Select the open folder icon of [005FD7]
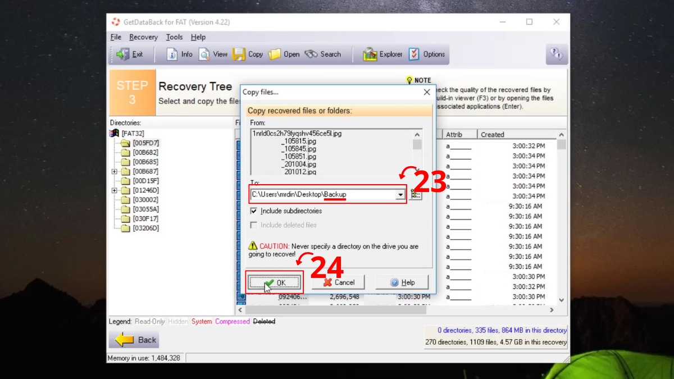674x379 pixels. click(x=126, y=143)
